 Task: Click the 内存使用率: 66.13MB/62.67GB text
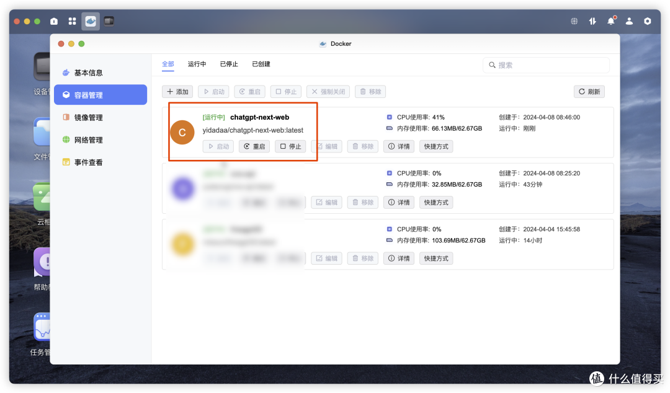[x=439, y=128]
